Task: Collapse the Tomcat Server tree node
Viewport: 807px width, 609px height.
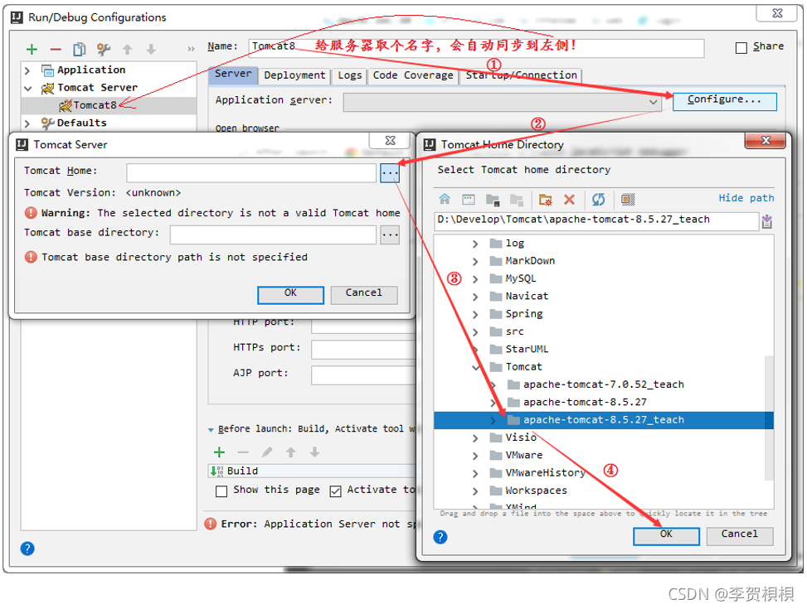Action: point(28,89)
